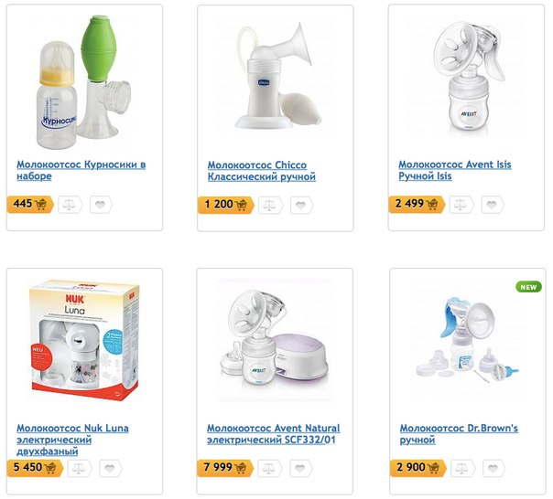The width and height of the screenshot is (553, 499).
Task: Click scales compare icon for Avent Isis
Action: point(461,205)
